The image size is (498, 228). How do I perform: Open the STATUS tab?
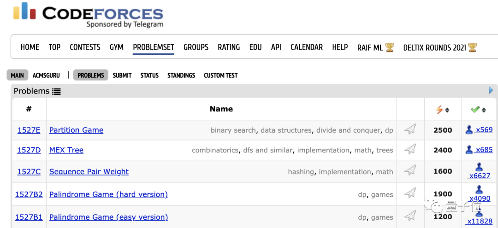click(x=149, y=75)
